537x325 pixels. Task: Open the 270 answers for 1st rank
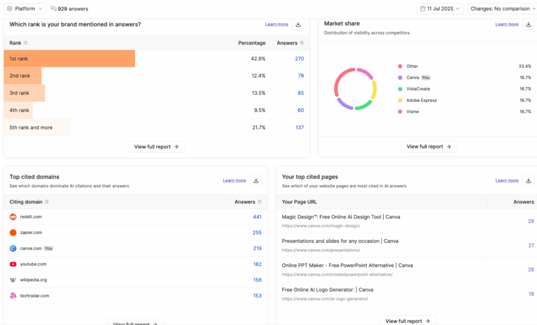(x=299, y=59)
